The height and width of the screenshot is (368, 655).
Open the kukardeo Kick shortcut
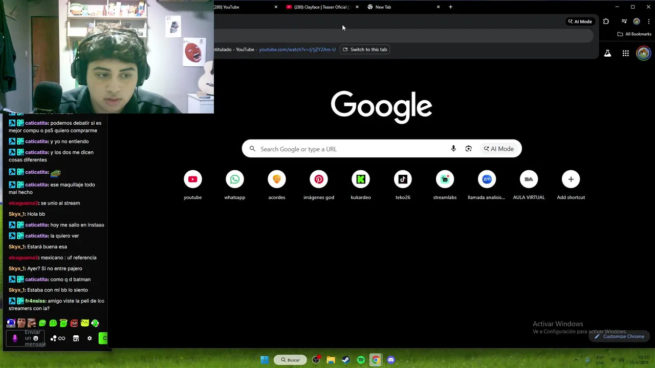[x=361, y=185]
